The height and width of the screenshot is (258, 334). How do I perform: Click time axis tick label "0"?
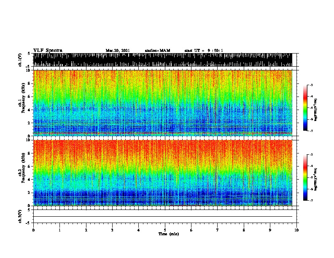(33, 230)
